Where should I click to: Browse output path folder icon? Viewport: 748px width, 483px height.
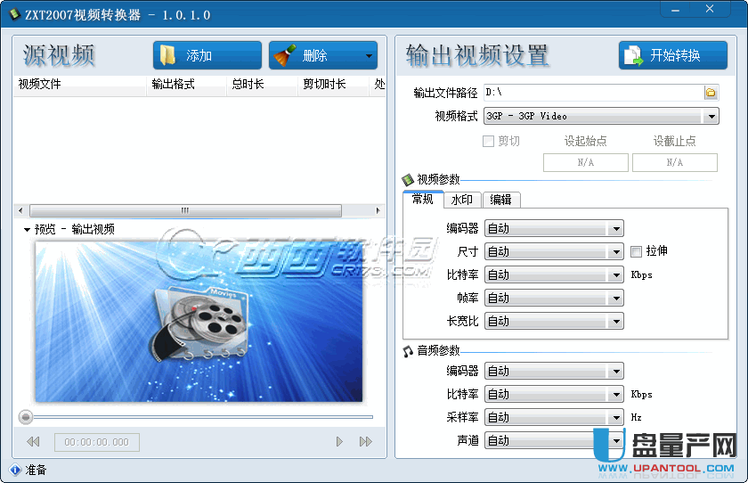711,93
